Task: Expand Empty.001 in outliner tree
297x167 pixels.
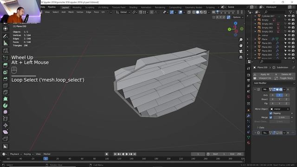Action: click(x=255, y=24)
